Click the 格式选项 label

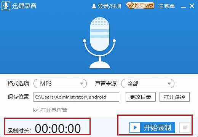pos(18,83)
